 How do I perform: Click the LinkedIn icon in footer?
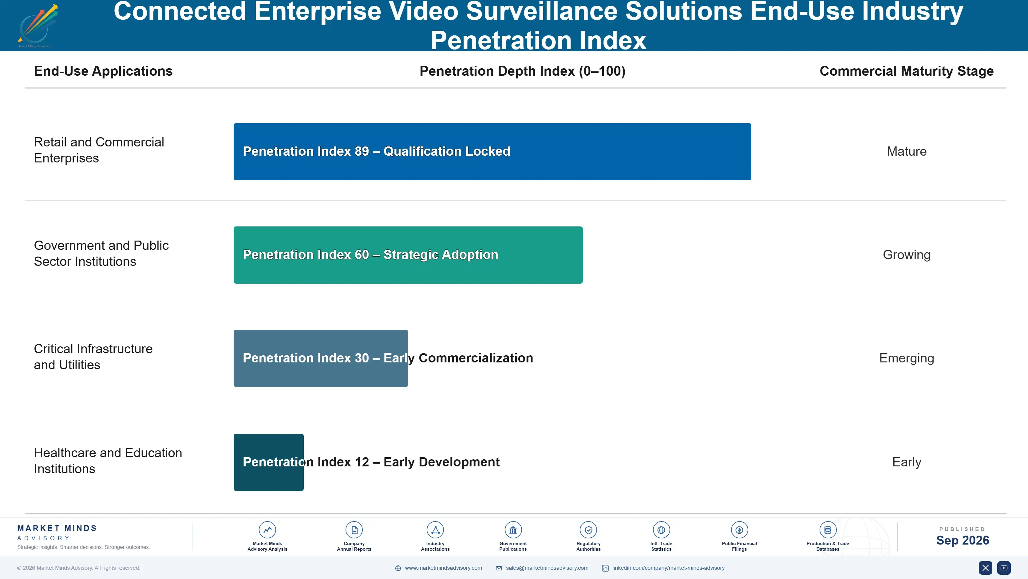[605, 568]
